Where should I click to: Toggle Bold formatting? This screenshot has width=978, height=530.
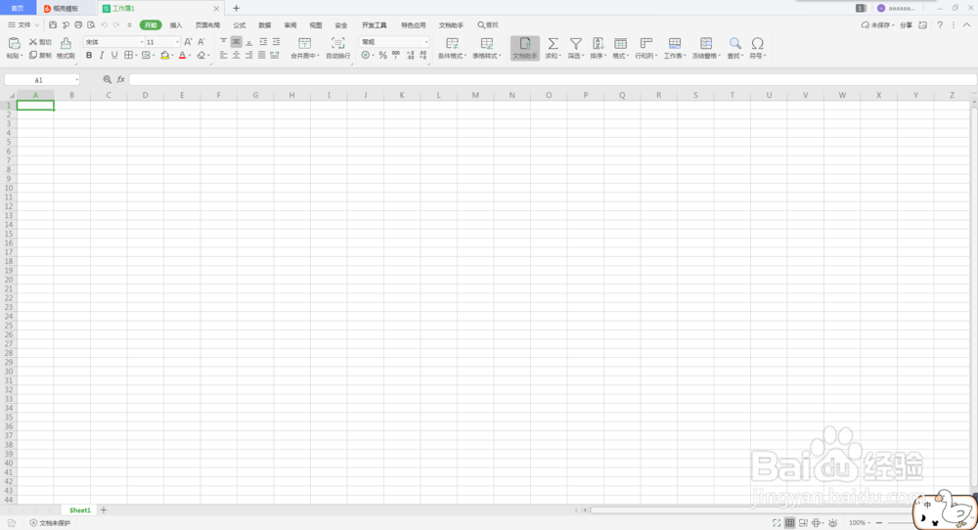click(89, 56)
